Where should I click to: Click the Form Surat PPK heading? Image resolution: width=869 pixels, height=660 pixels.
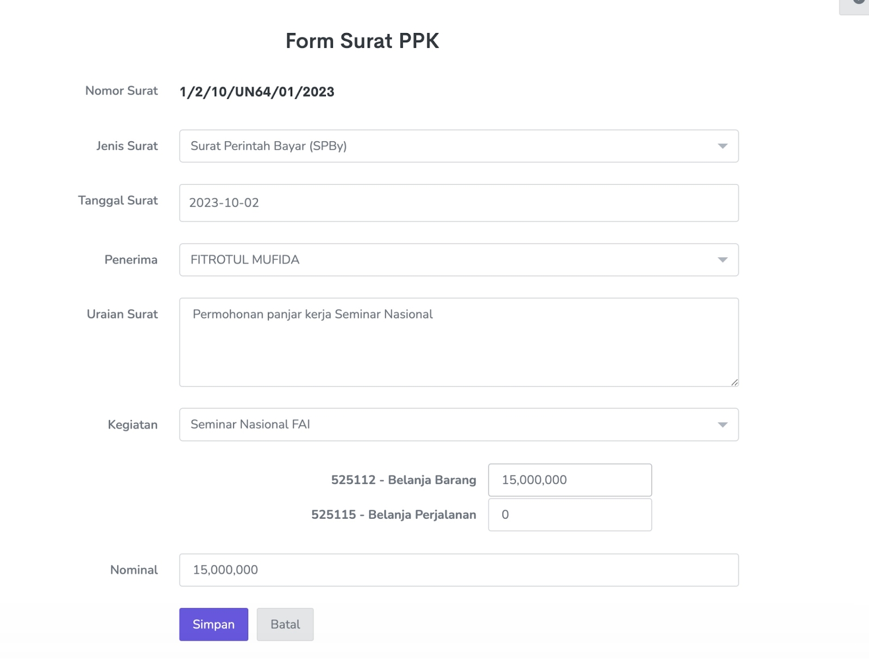tap(362, 41)
